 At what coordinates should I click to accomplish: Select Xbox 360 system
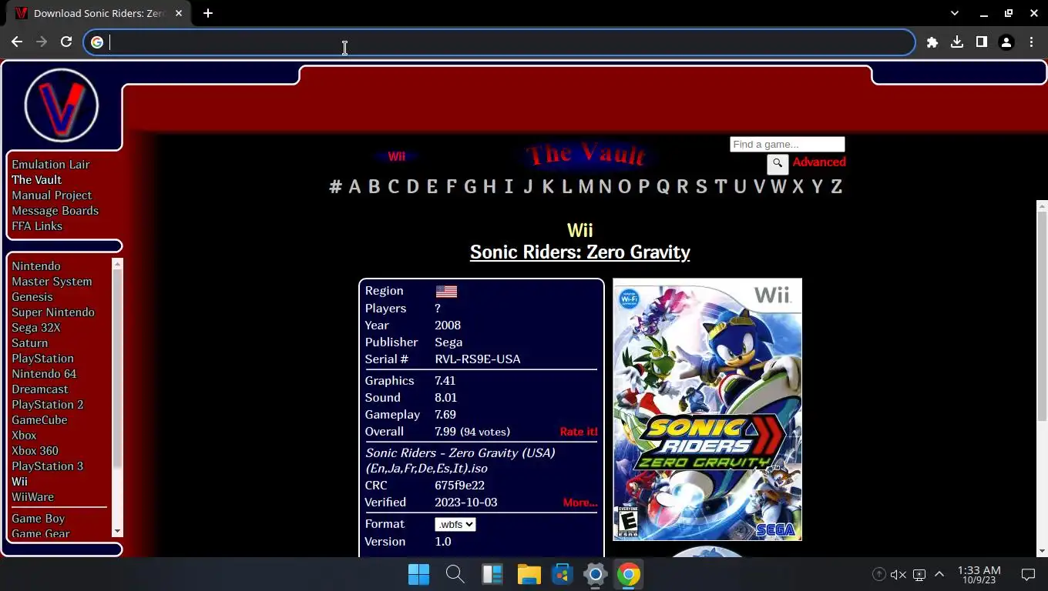pos(35,451)
